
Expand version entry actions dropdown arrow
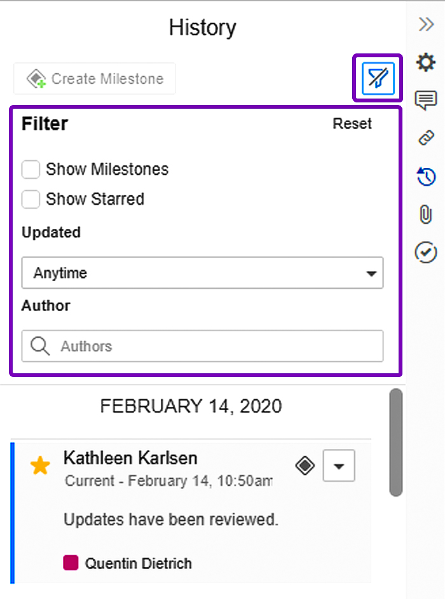click(339, 466)
